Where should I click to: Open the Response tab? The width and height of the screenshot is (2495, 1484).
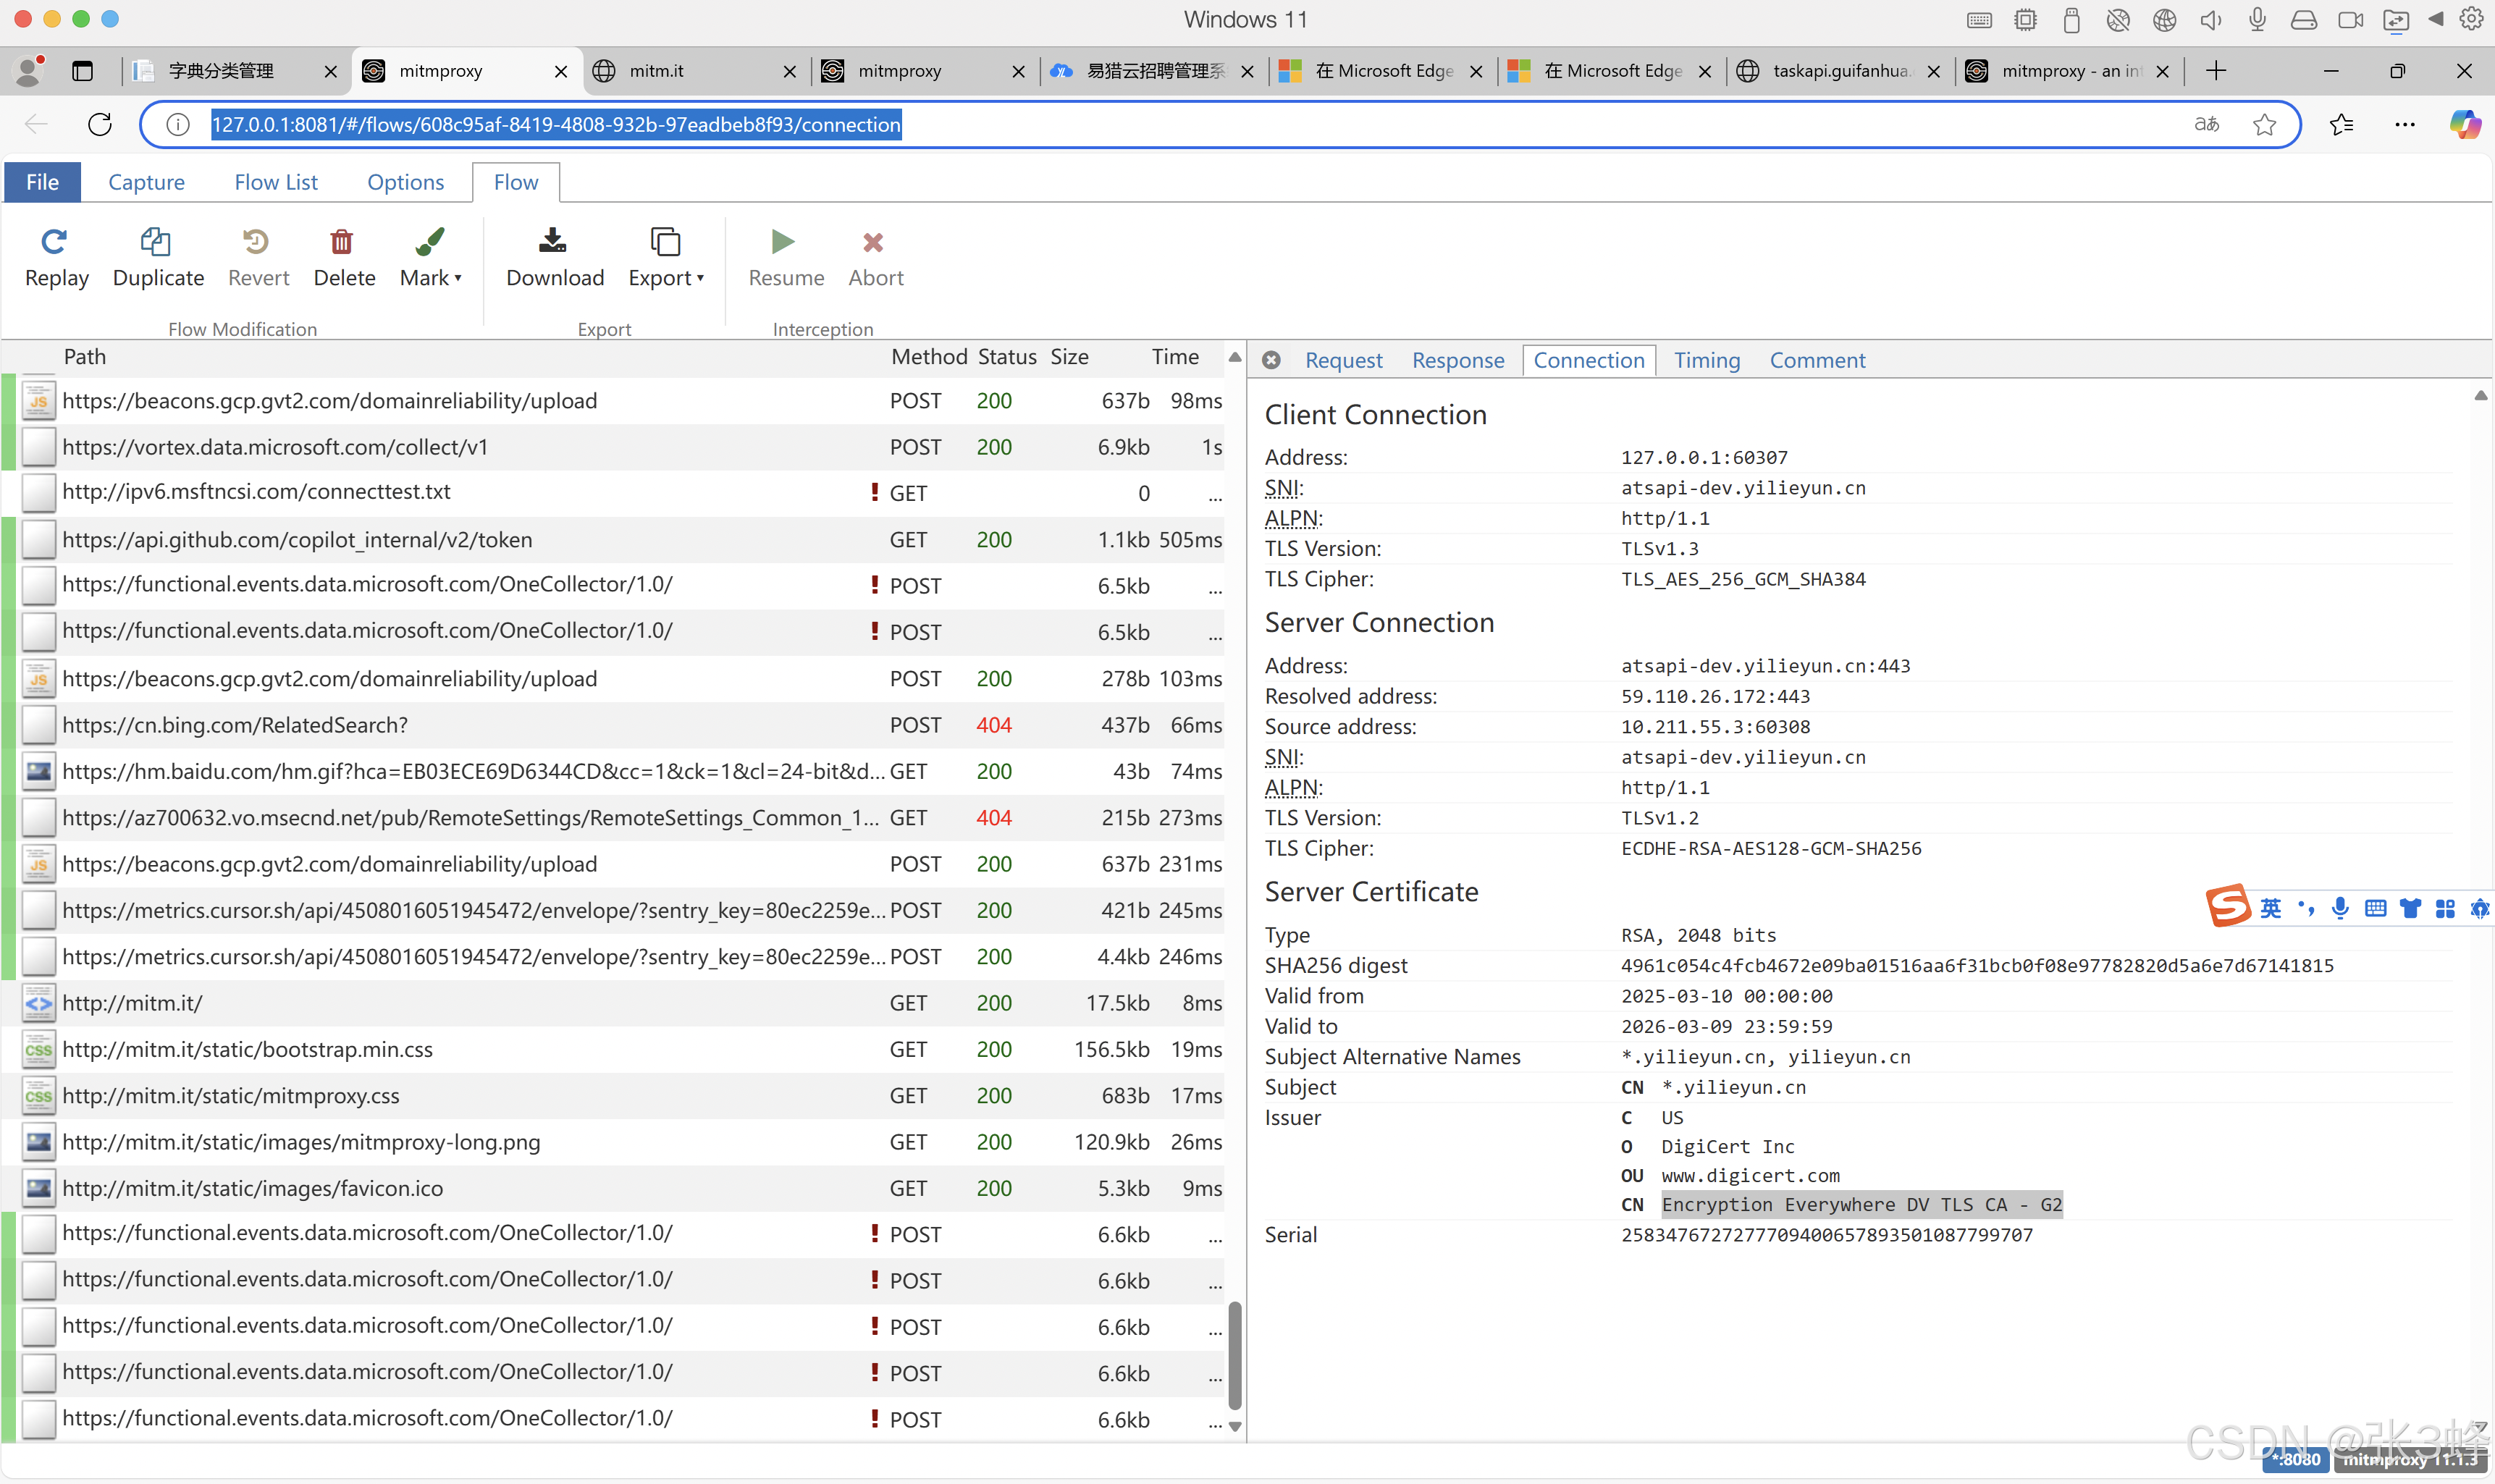1457,360
